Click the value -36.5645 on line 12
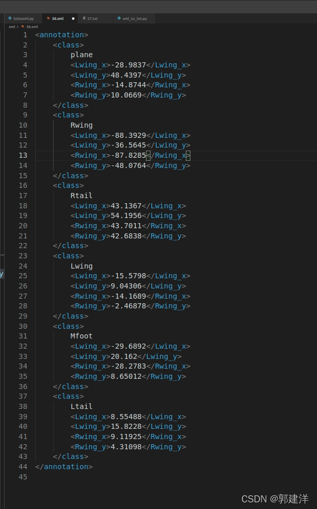The image size is (317, 509). pyautogui.click(x=129, y=145)
